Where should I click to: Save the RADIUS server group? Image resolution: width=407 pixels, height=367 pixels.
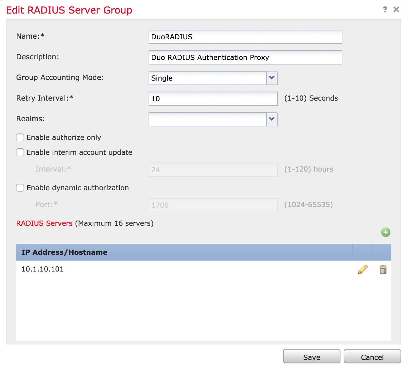[x=311, y=357]
